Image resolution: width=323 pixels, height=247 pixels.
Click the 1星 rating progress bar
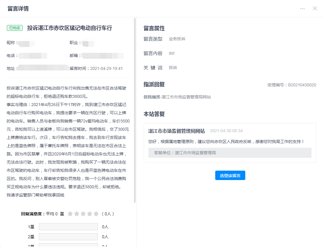[68, 227]
